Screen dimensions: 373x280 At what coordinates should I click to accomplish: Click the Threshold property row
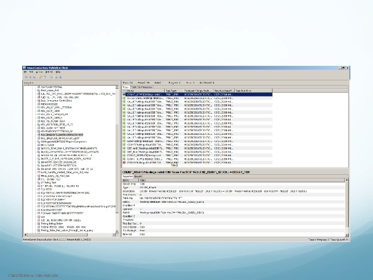[x=233, y=220]
